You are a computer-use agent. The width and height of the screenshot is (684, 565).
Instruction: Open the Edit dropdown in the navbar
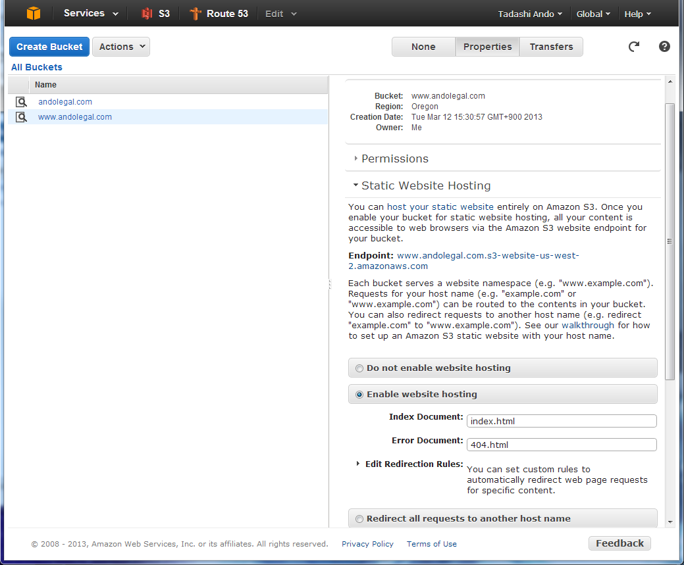pyautogui.click(x=281, y=14)
